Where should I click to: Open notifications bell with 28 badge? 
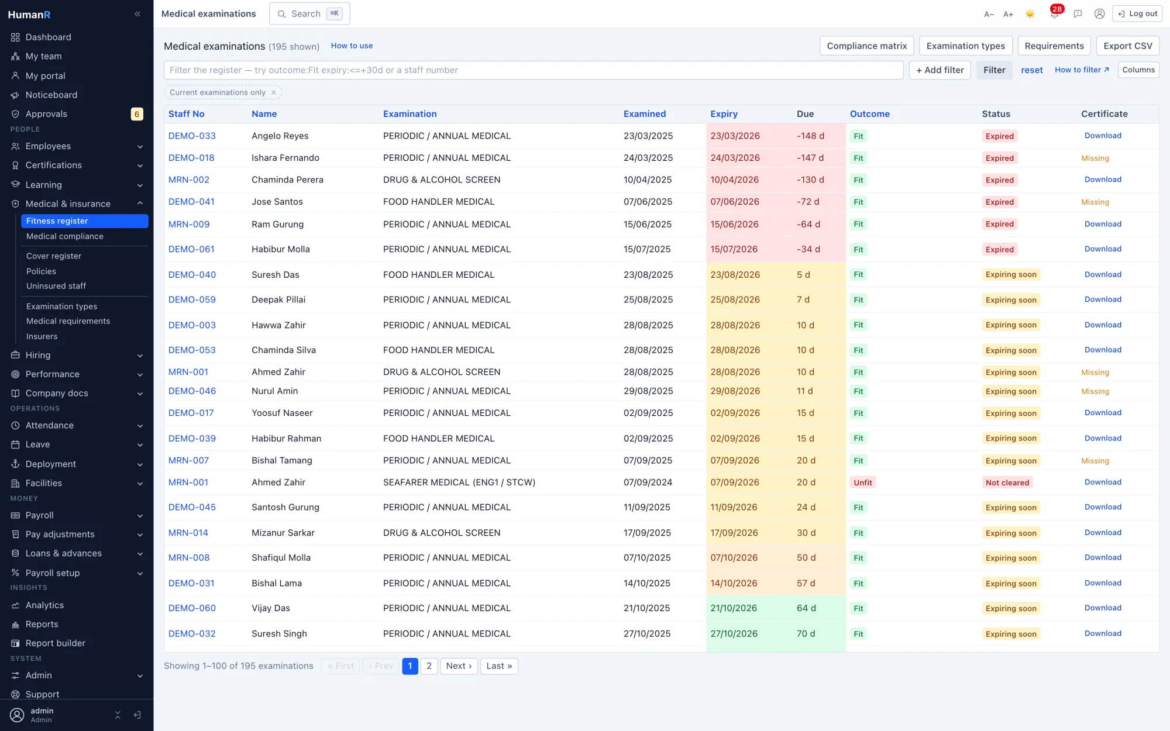(x=1054, y=13)
